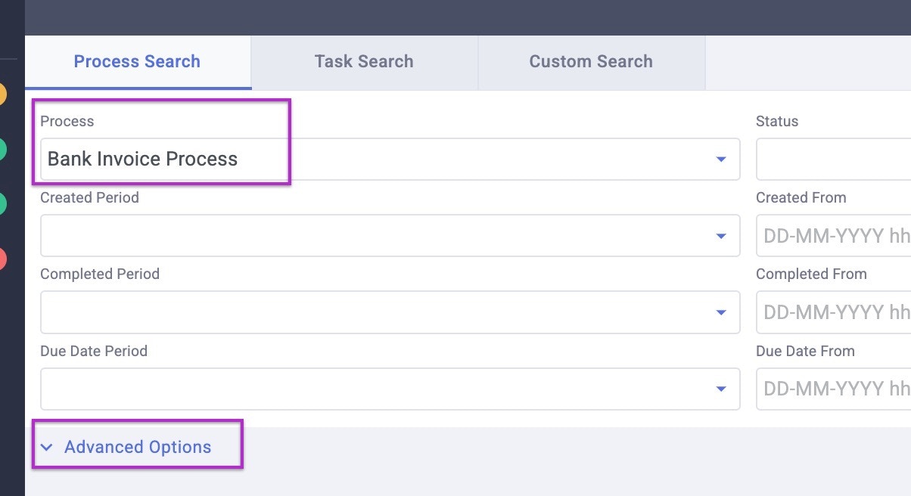The width and height of the screenshot is (911, 496).
Task: Click the Created From date field
Action: point(832,236)
